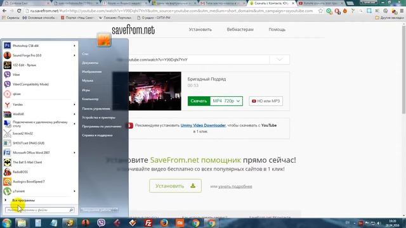The height and width of the screenshot is (228, 406).
Task: Click the large Установить install button
Action: point(175,186)
